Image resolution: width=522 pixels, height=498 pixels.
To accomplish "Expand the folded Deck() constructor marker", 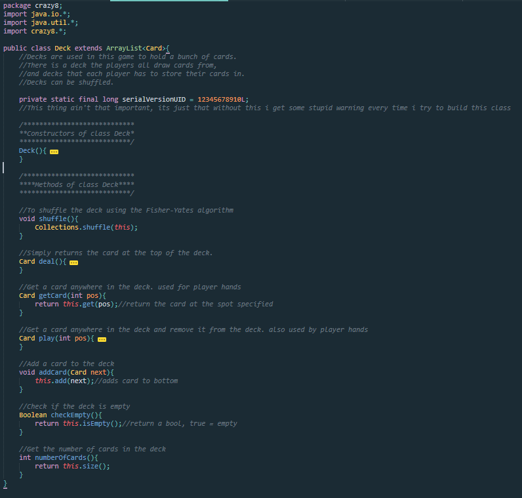I will click(x=54, y=151).
